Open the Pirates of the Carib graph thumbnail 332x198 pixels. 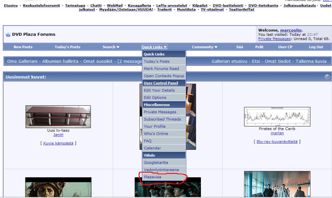click(277, 116)
